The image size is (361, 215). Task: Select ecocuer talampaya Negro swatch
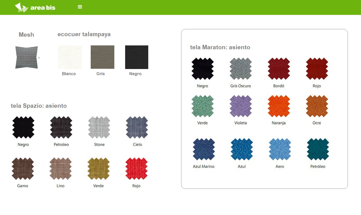pyautogui.click(x=137, y=57)
